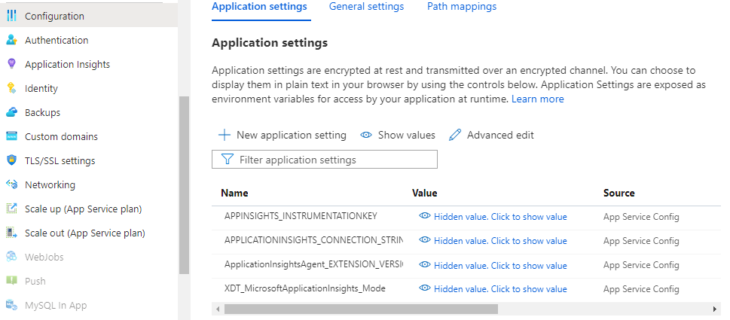Open Application Insights lightbulb icon
This screenshot has width=730, height=320.
tap(11, 65)
